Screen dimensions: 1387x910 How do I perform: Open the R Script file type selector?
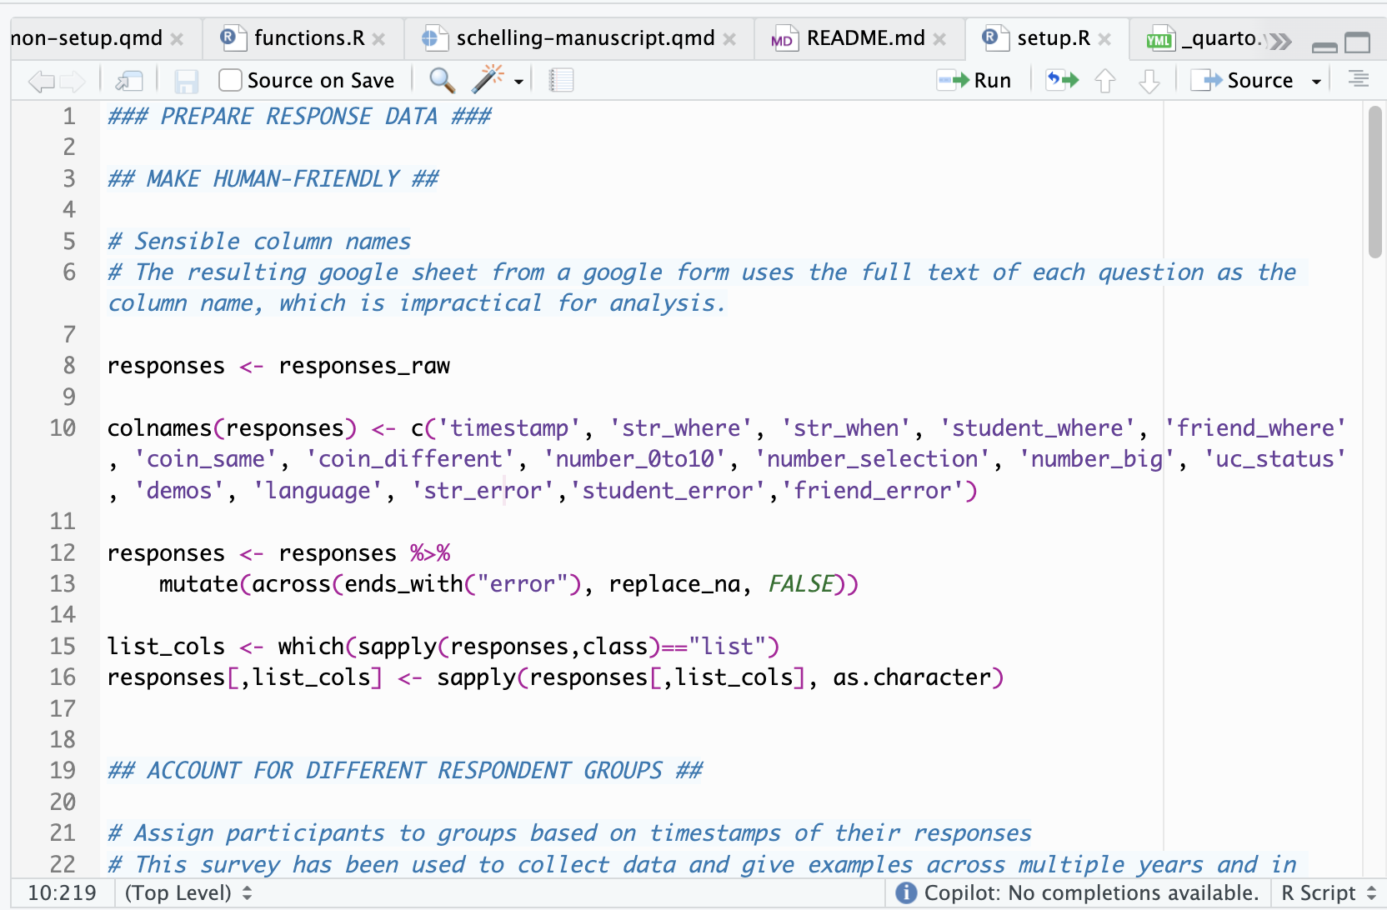tap(1329, 893)
